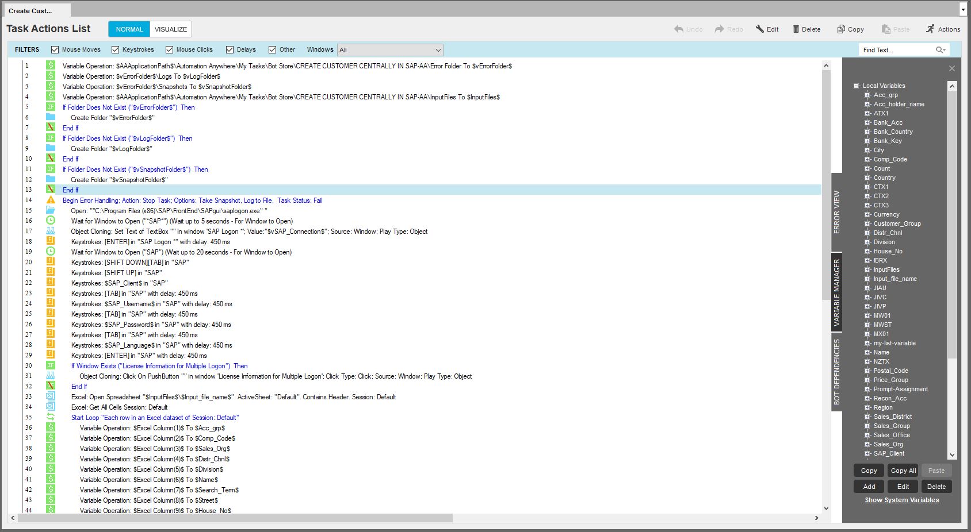The image size is (971, 532).
Task: Click the Add variable button
Action: point(869,487)
